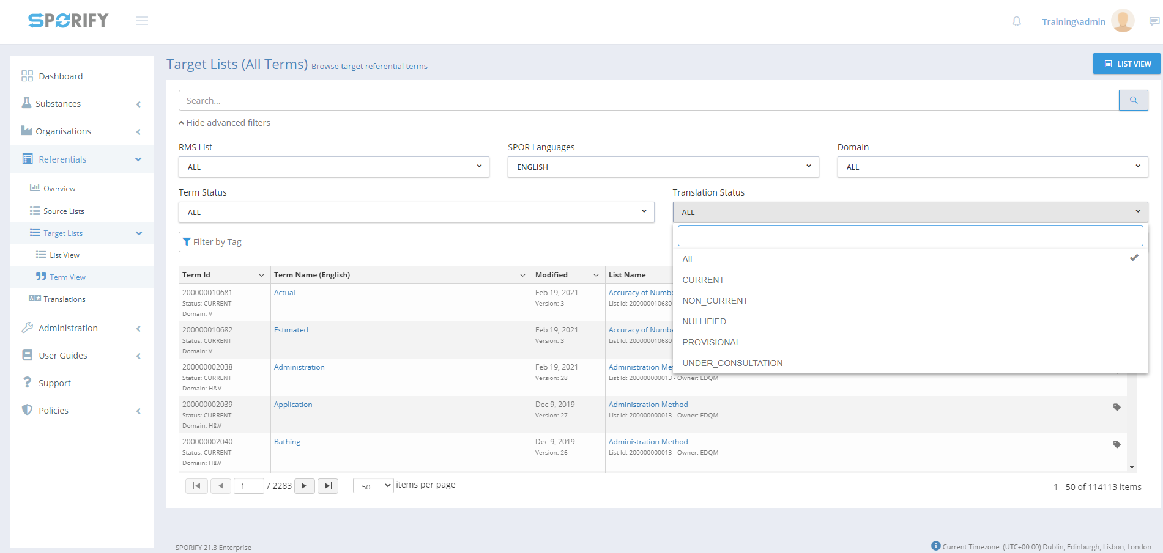Toggle the hamburger sidebar menu
The width and height of the screenshot is (1163, 553).
pos(142,21)
